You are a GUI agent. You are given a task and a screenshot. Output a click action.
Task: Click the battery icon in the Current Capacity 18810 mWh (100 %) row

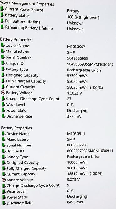[x=4, y=174]
